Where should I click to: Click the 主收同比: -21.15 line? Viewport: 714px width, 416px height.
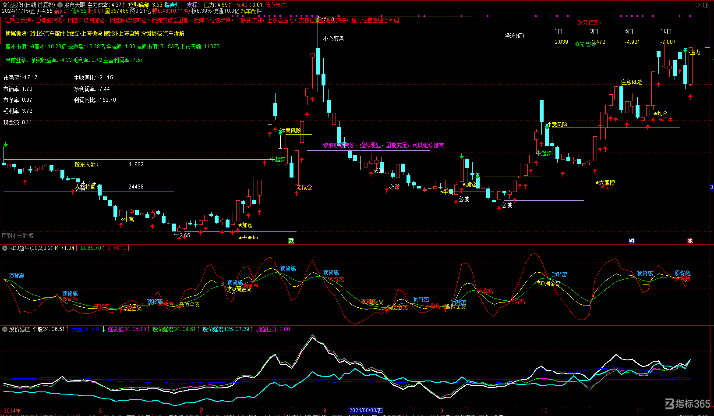tap(93, 78)
